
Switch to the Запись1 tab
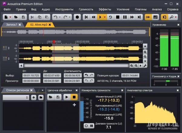(x=12, y=25)
